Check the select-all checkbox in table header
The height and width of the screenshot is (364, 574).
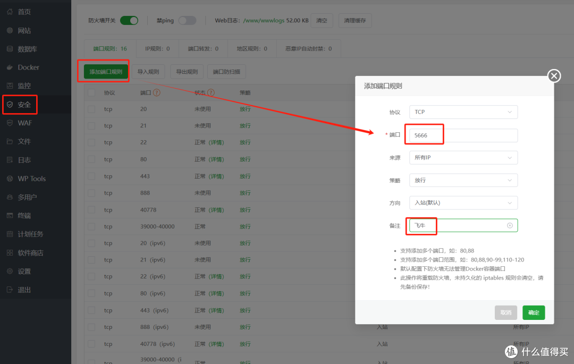[x=91, y=92]
